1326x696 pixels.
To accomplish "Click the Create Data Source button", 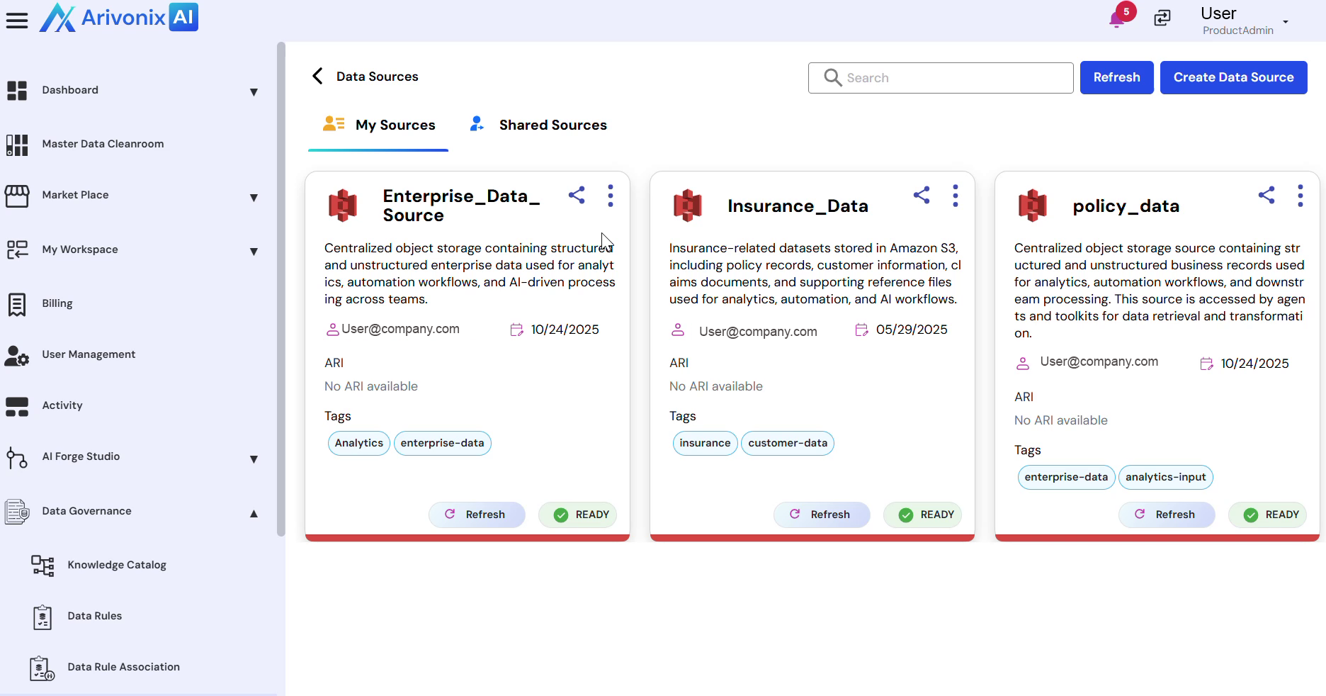I will 1233,77.
